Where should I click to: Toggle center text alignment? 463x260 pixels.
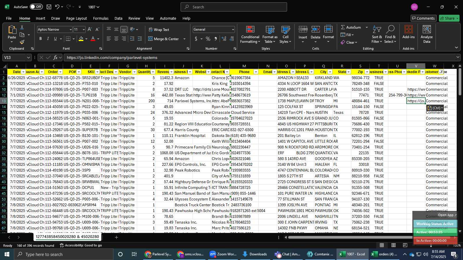point(116,39)
